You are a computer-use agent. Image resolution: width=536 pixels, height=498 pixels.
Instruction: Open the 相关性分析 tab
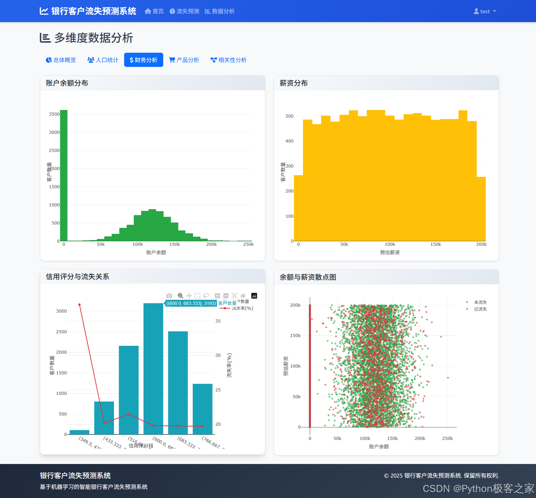229,60
